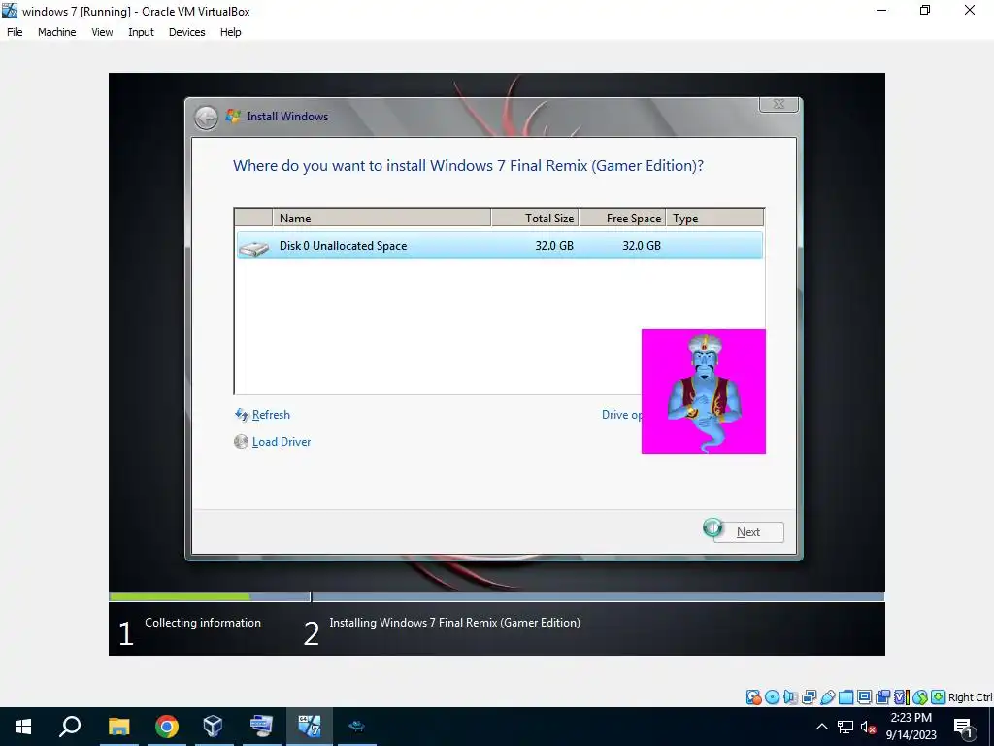This screenshot has width=994, height=746.
Task: Click the recording indicator icon
Action: coord(882,697)
